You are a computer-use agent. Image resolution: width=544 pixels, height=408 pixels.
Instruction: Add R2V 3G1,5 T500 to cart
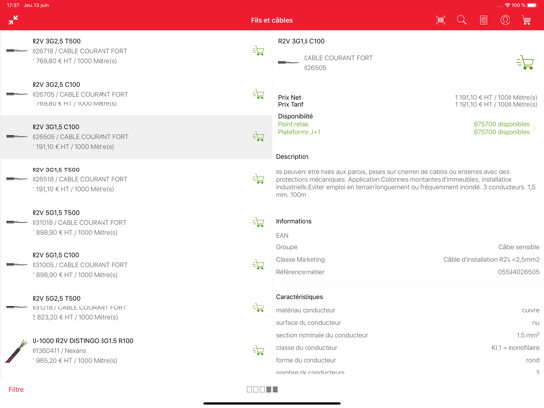pos(258,179)
